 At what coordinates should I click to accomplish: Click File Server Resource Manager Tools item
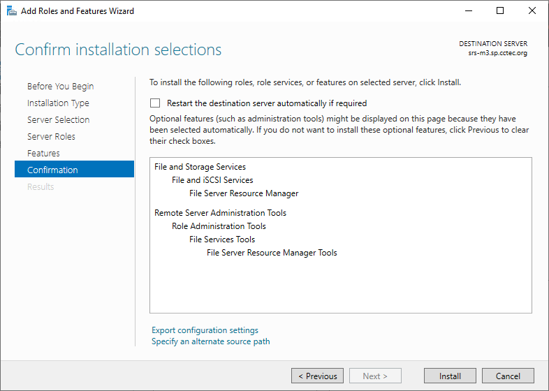click(x=272, y=253)
